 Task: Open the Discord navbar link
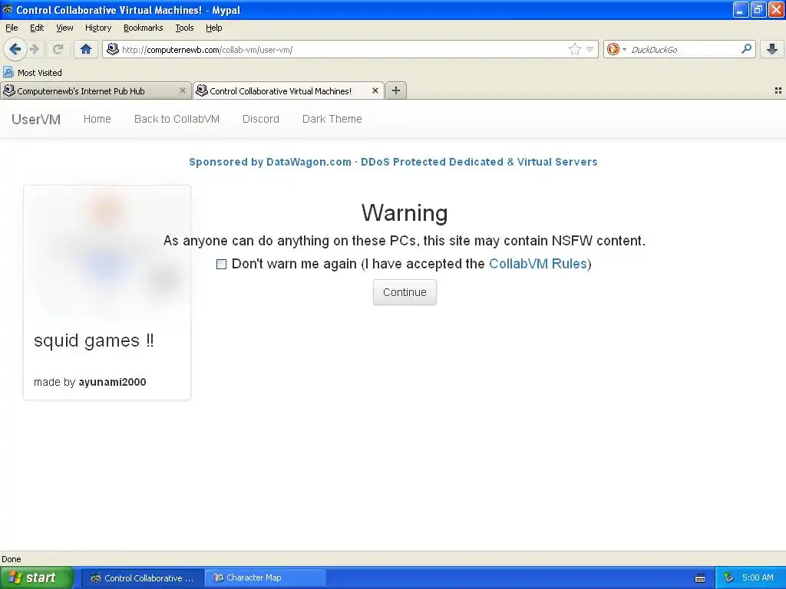point(261,119)
